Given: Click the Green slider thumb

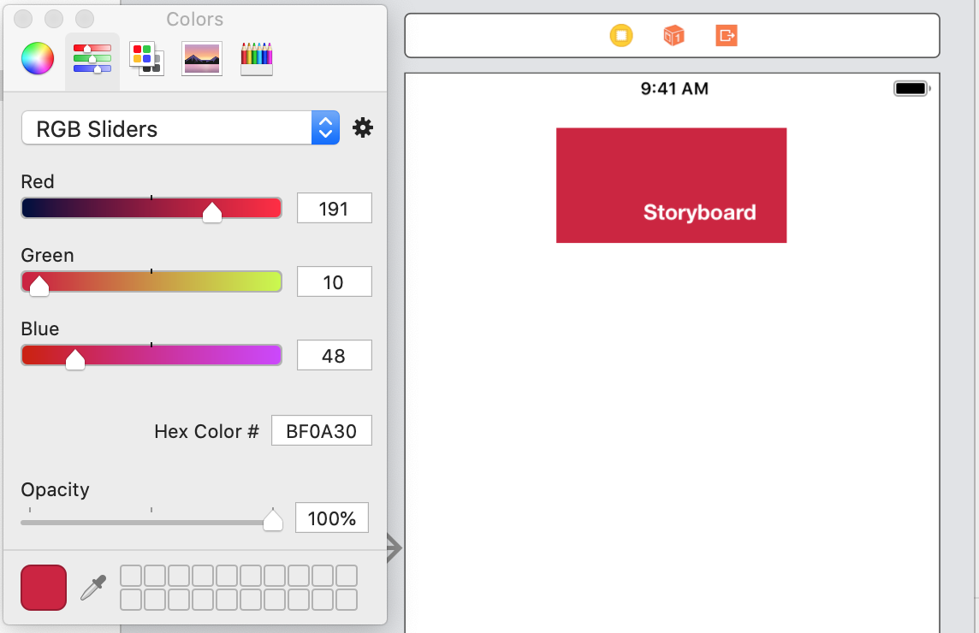Looking at the screenshot, I should pyautogui.click(x=39, y=286).
